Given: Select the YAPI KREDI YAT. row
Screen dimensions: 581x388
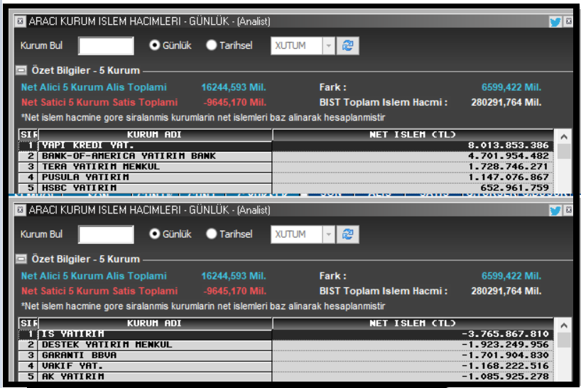Looking at the screenshot, I should 286,145.
